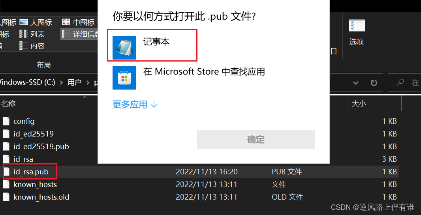The height and width of the screenshot is (215, 421).
Task: Choose the medium icons layout
Action: 78,22
